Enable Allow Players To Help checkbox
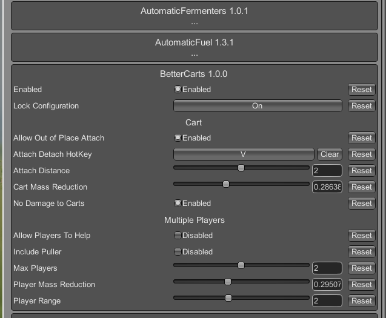This screenshot has width=386, height=318. click(178, 235)
